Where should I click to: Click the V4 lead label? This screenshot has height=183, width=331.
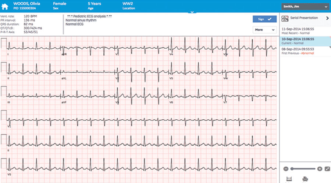click(171, 54)
